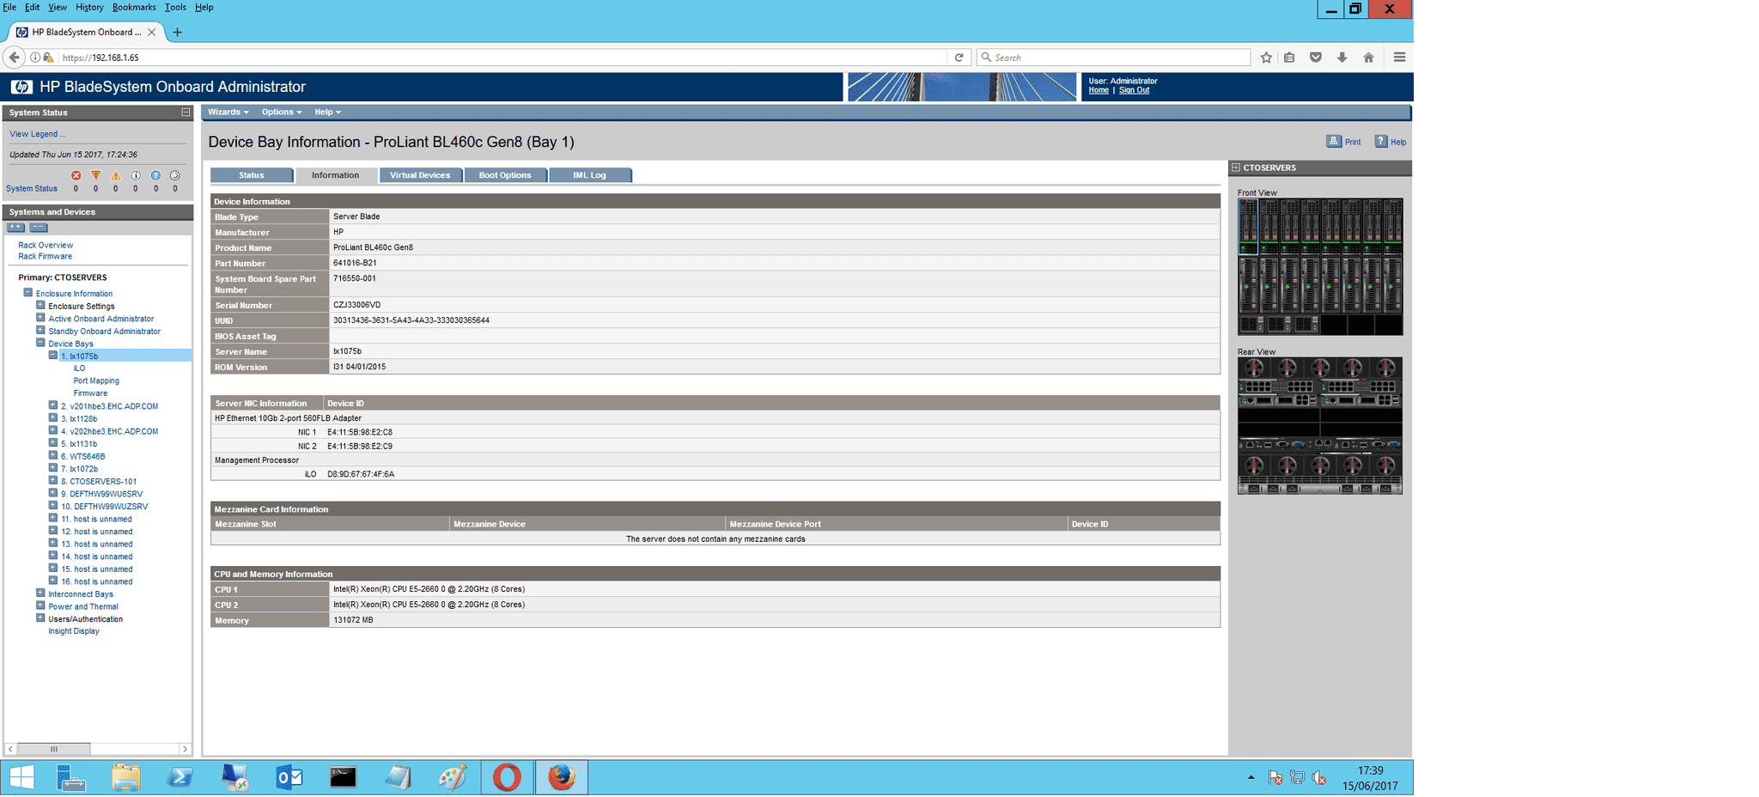This screenshot has width=1759, height=797.
Task: Open the Wizards dropdown menu
Action: (228, 113)
